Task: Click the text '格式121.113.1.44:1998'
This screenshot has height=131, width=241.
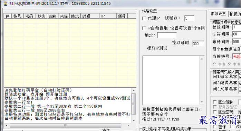Action: [161, 119]
